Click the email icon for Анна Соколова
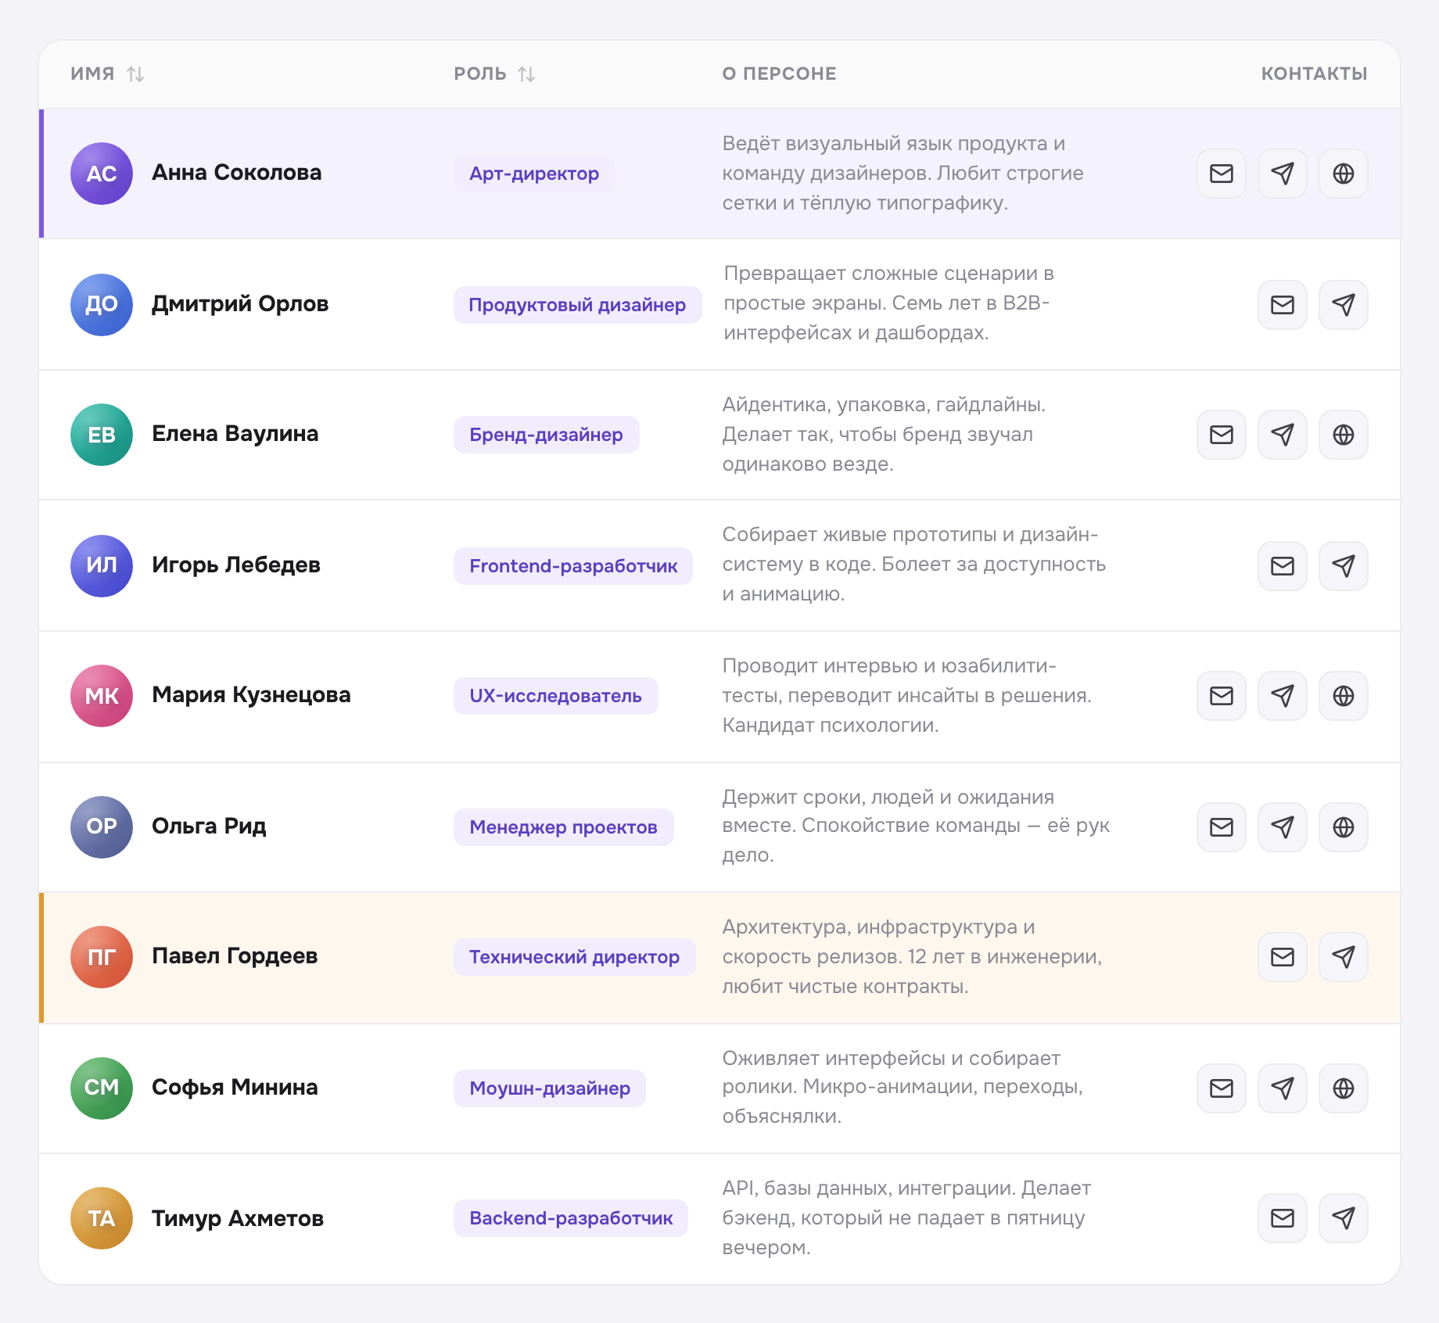 1221,174
